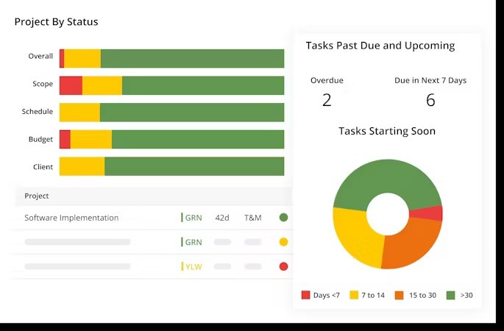Click yellow status dot in second project row
Image resolution: width=504 pixels, height=331 pixels.
[x=283, y=242]
